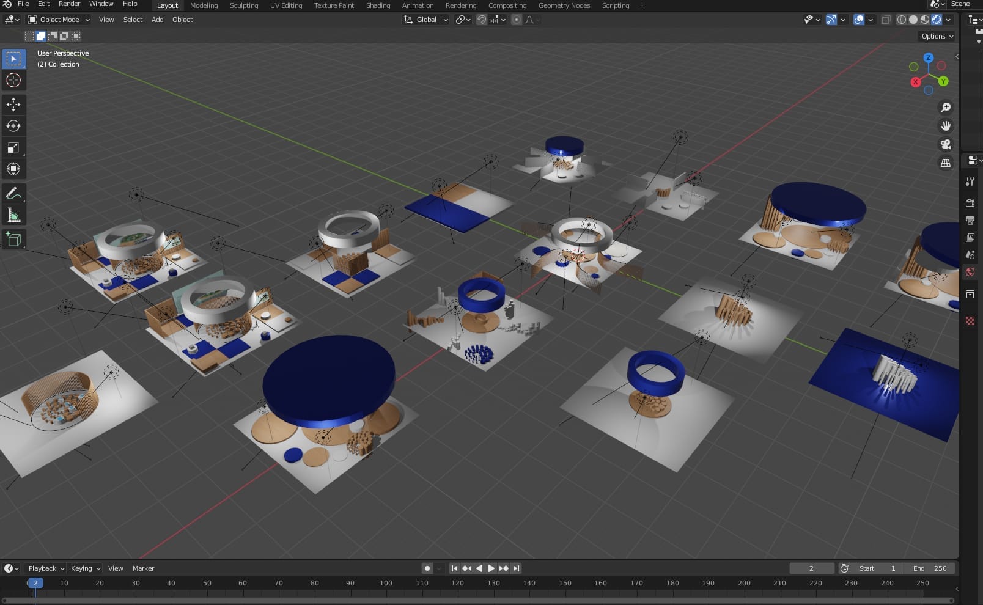This screenshot has width=983, height=605.
Task: Open the transform orientation Global dropdown
Action: coord(425,19)
